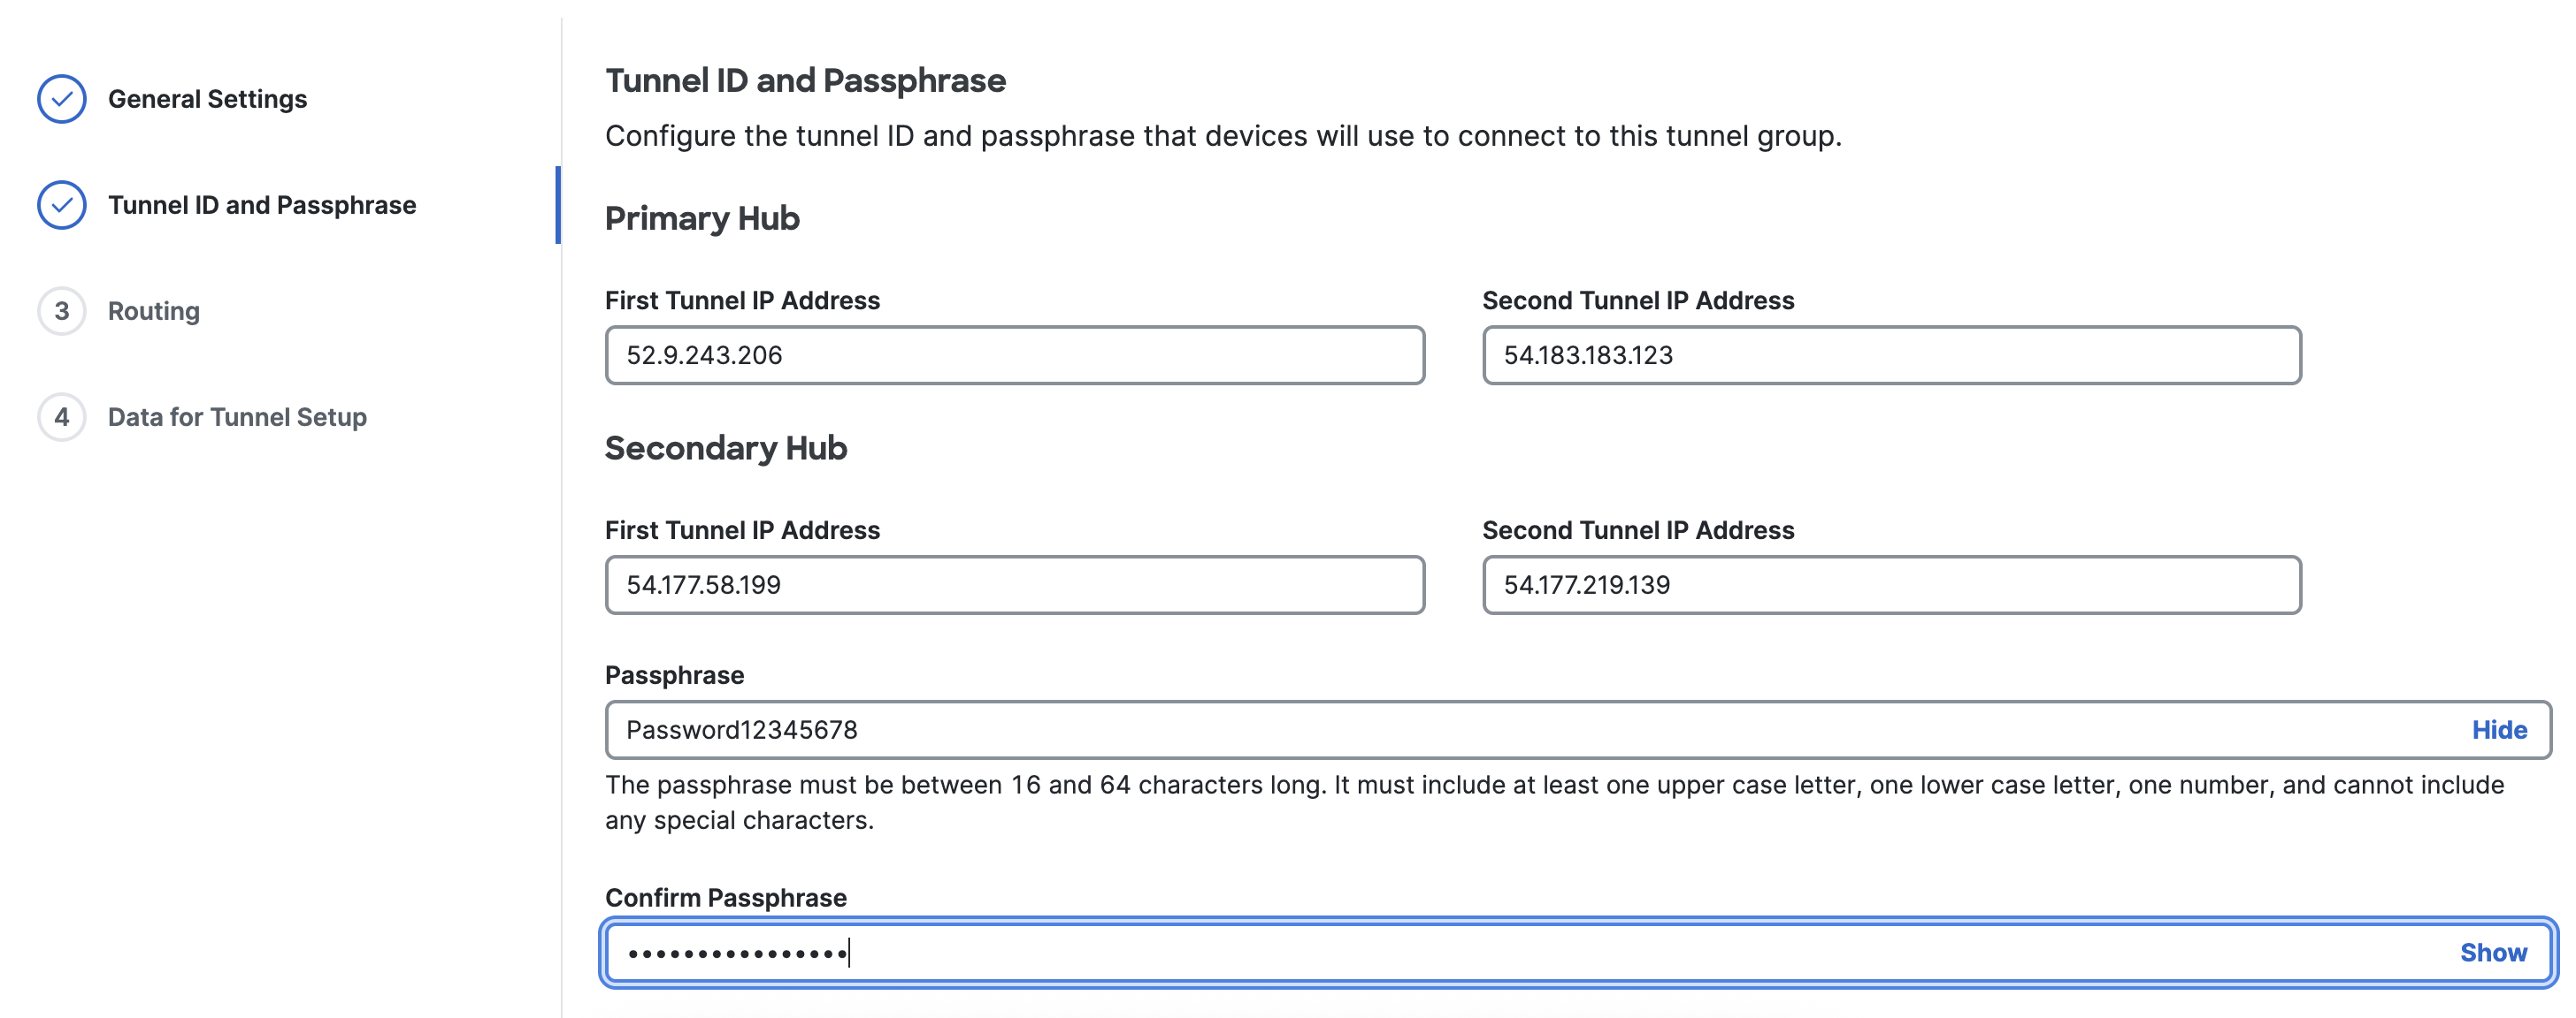Open the Data for Tunnel Setup step

pyautogui.click(x=237, y=416)
